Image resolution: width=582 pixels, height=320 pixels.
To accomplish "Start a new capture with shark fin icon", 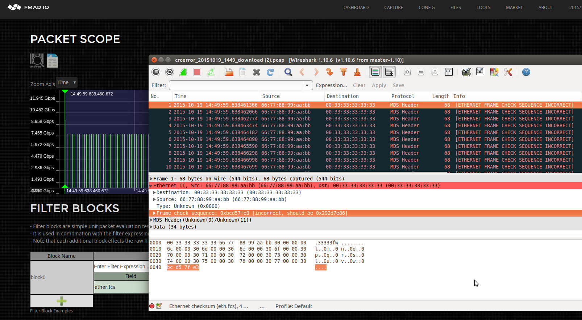I will [x=183, y=72].
